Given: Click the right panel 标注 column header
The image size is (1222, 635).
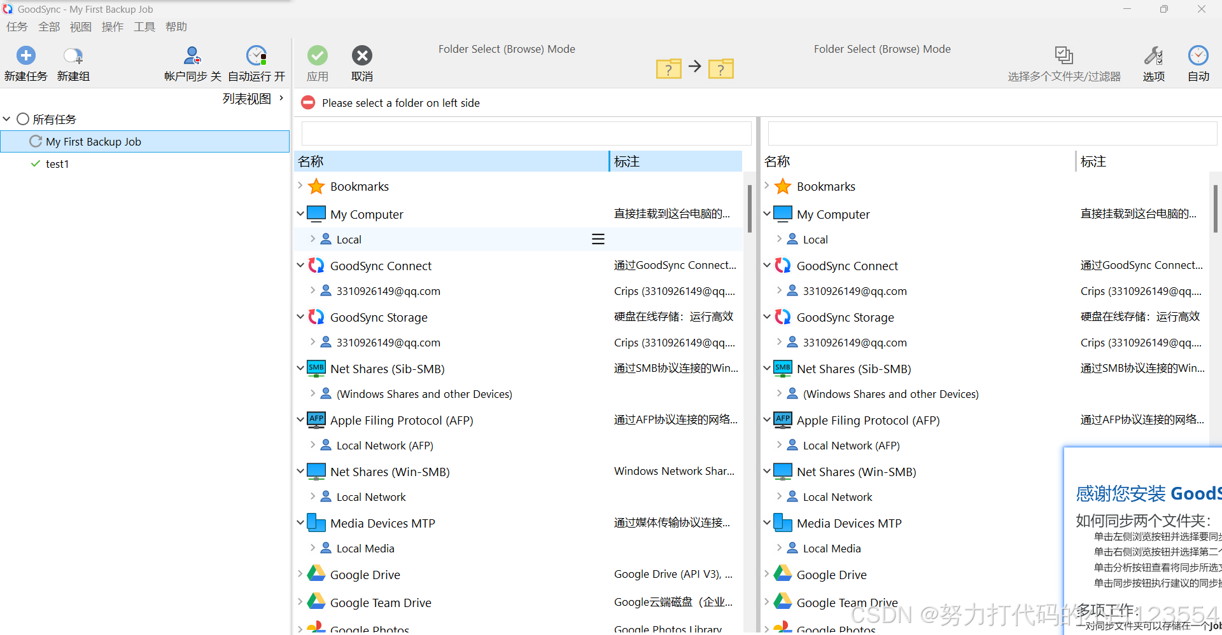Looking at the screenshot, I should 1142,161.
